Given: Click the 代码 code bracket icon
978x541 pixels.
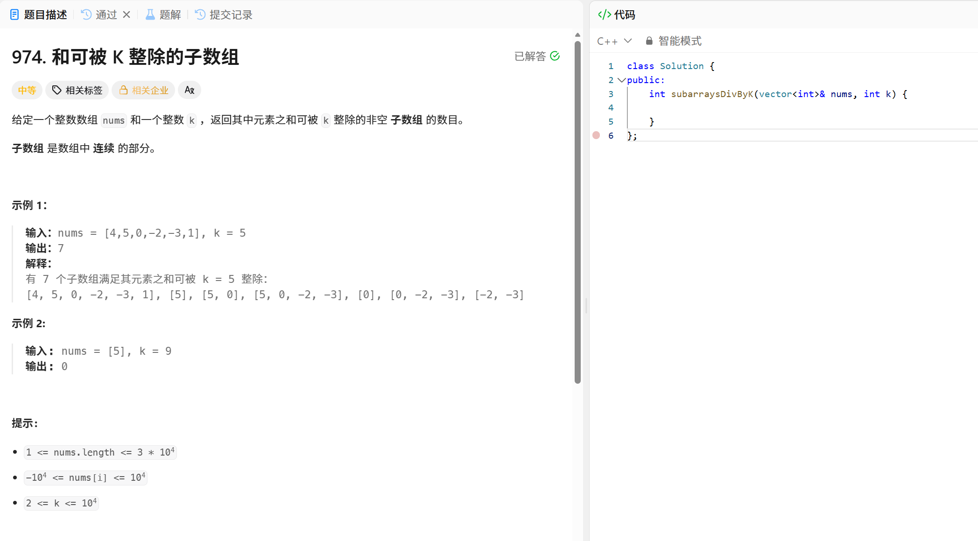Looking at the screenshot, I should (604, 15).
